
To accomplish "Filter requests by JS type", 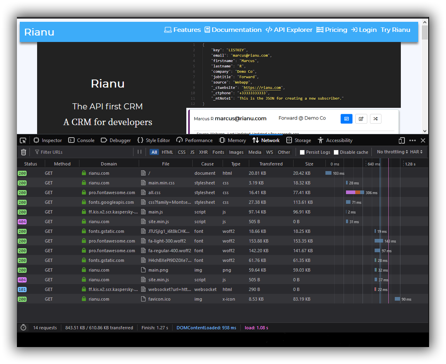I will [192, 152].
